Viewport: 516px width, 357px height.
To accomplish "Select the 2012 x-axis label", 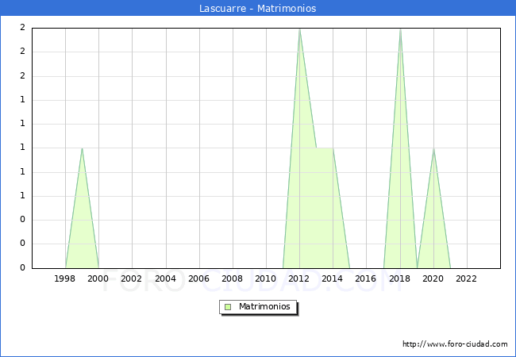I will point(298,278).
